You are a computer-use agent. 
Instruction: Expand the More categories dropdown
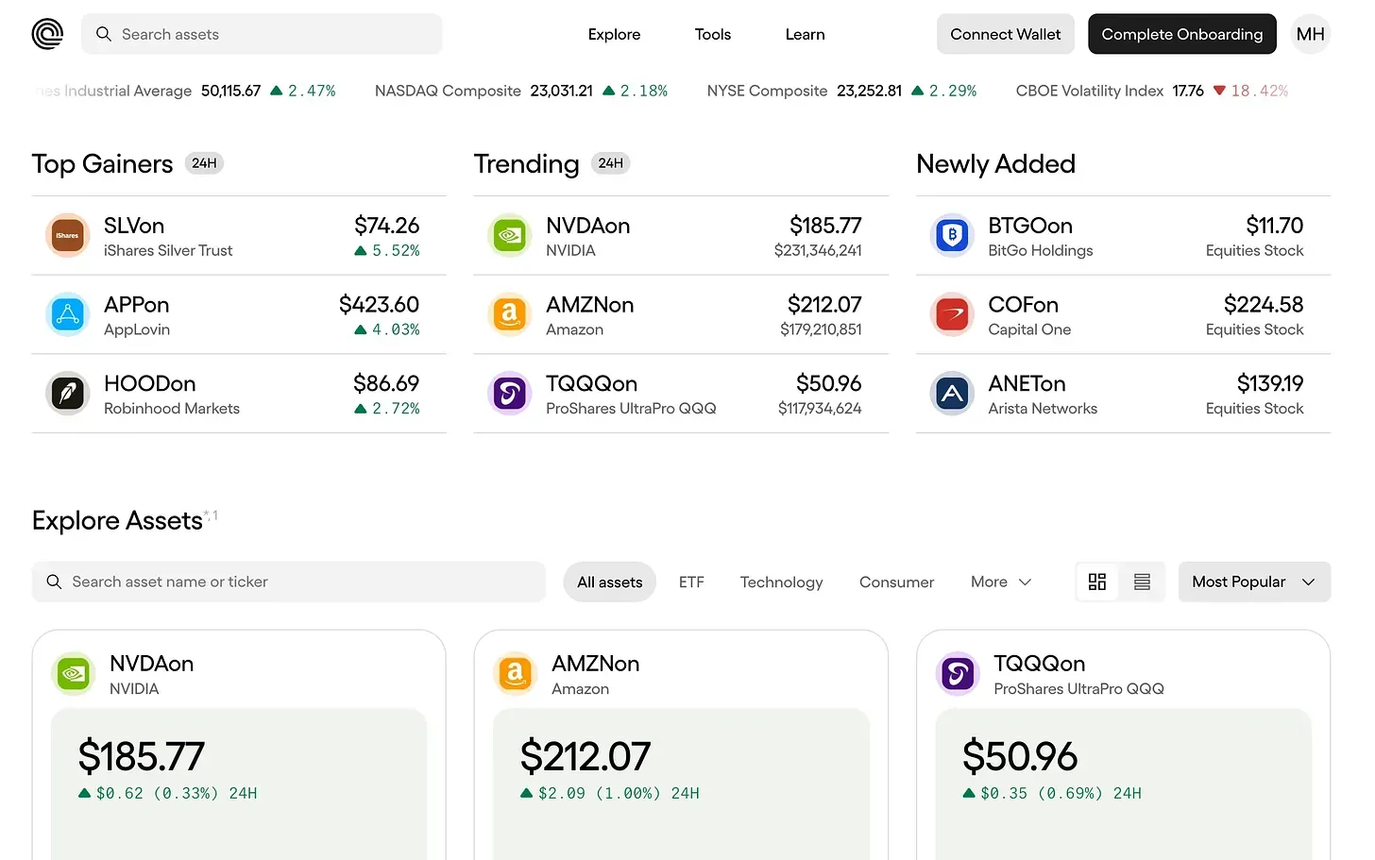pos(1000,582)
